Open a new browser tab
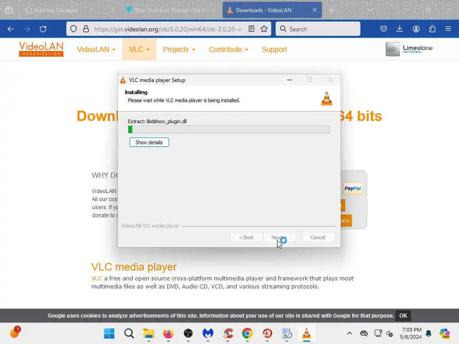The width and height of the screenshot is (459, 344). (331, 10)
